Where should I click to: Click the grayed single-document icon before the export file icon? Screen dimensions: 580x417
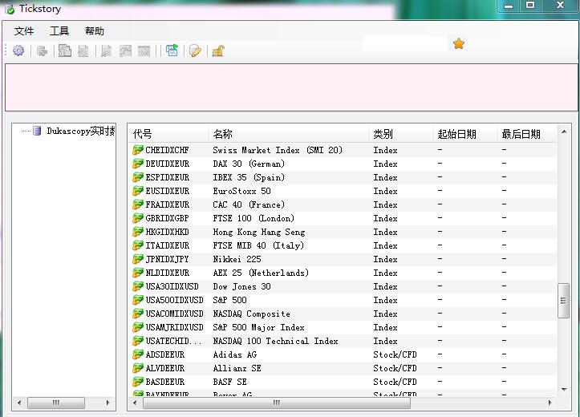[x=83, y=51]
